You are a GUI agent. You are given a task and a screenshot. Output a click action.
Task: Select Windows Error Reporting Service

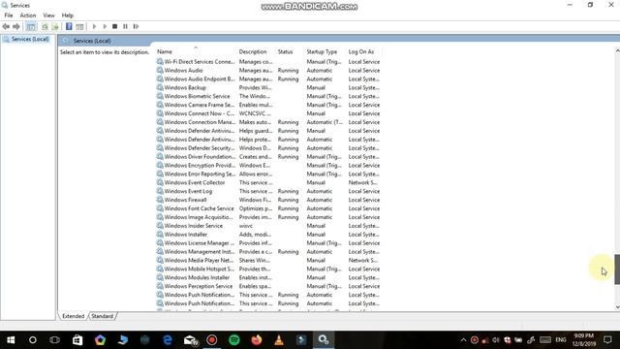pos(268,174)
